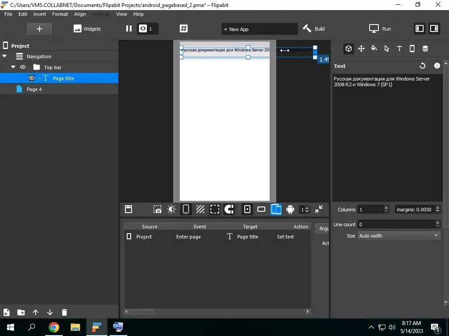Open the phone device properties tab
Screen dimensions: 449x336
412,49
